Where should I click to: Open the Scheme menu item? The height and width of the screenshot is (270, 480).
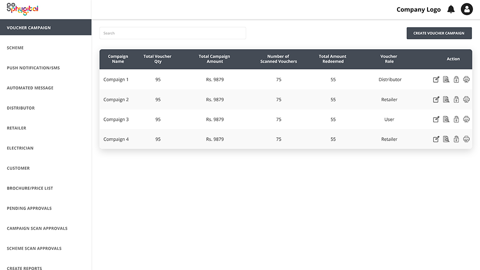(15, 48)
